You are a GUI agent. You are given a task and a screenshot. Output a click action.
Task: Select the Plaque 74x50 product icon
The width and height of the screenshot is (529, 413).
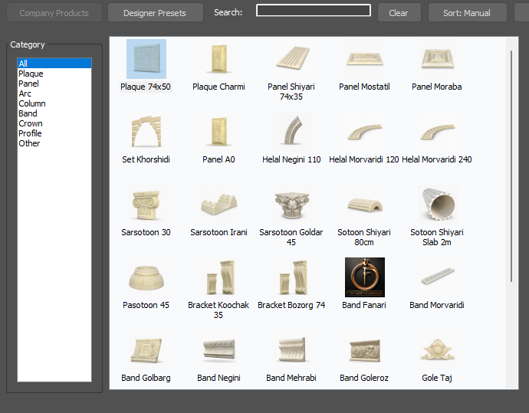click(146, 59)
